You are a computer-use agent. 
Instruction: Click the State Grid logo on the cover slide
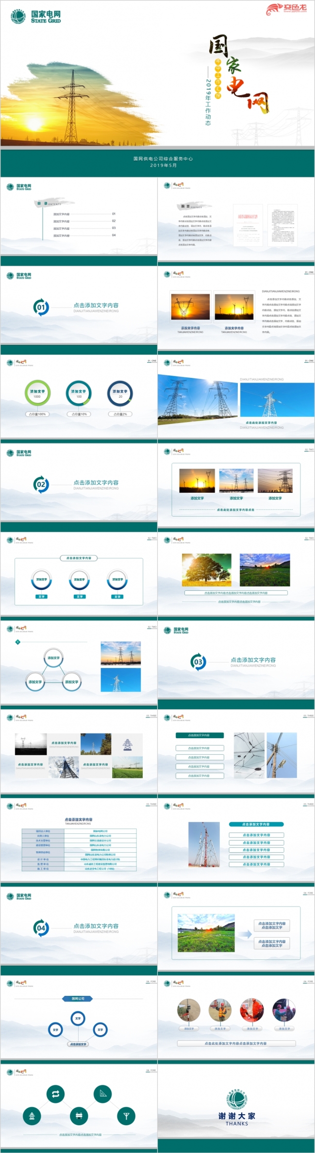click(x=36, y=17)
